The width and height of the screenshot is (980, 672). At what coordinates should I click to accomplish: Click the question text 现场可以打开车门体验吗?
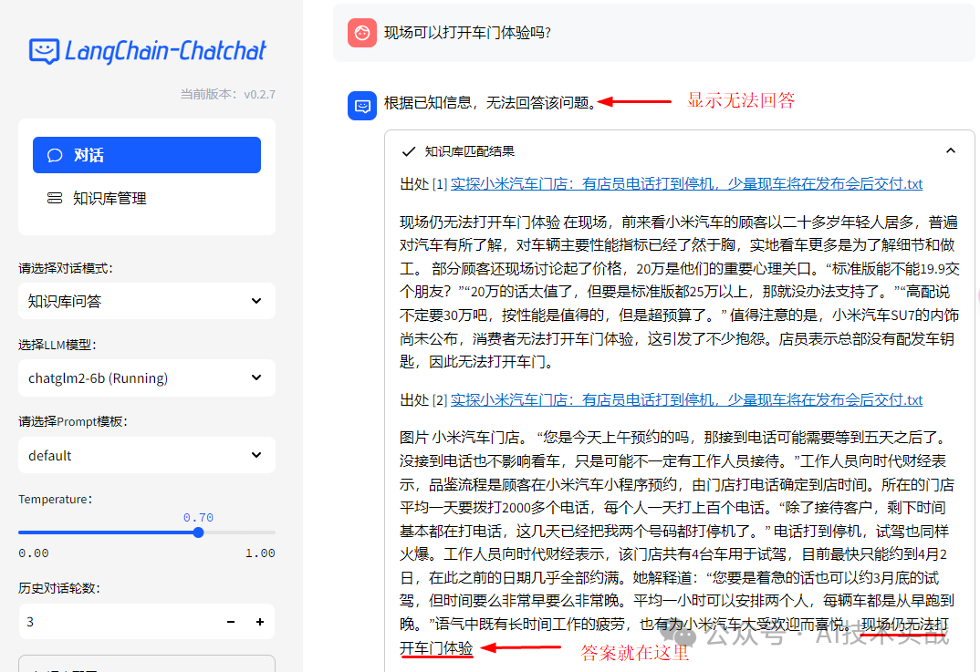(467, 33)
